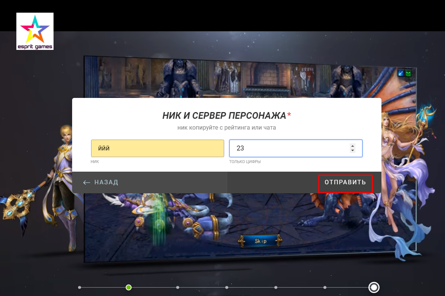The image size is (445, 296).
Task: Click the ОТПРАВИТЬ submit button
Action: pyautogui.click(x=345, y=182)
